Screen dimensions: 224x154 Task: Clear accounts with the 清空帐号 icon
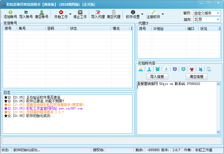coord(42,12)
